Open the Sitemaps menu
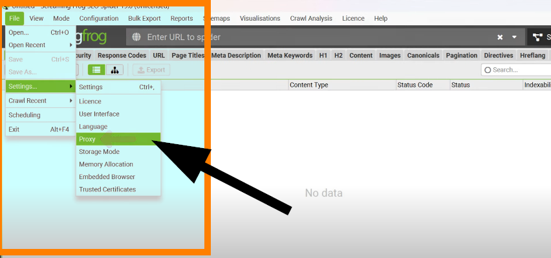This screenshot has width=551, height=258. pos(217,18)
